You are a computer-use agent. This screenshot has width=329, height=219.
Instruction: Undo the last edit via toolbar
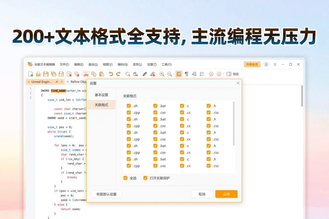click(111, 74)
